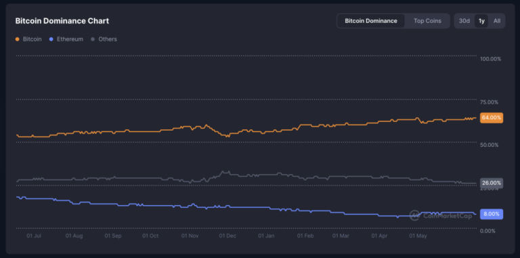Screen dimensions: 520x258
Task: Select the Bitcoin Dominance tab
Action: point(371,21)
